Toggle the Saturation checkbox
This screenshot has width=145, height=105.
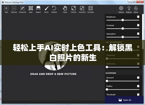[x=138, y=34]
